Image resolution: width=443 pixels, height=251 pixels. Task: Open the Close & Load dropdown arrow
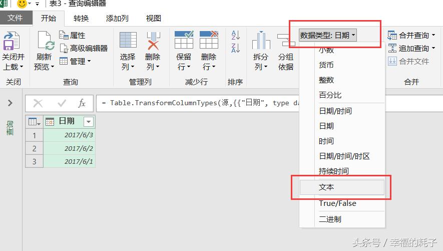(x=21, y=67)
